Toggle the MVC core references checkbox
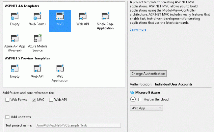 coord(34,100)
